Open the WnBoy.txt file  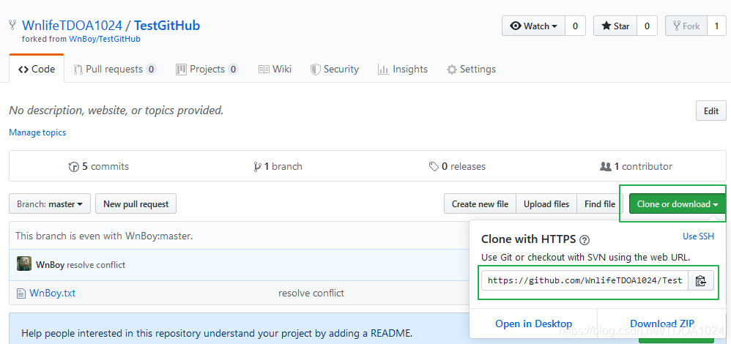[52, 293]
